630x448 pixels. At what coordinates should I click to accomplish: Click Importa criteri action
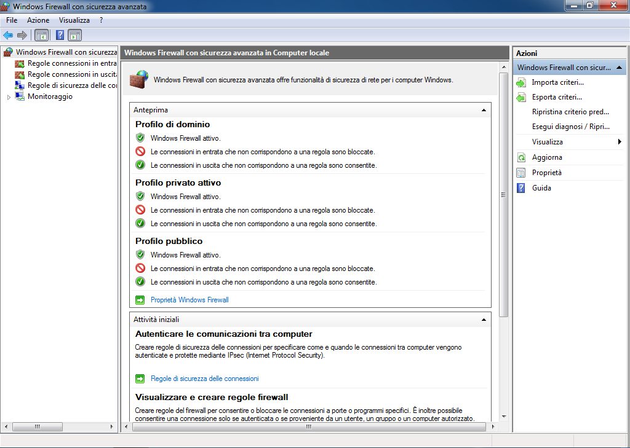click(x=557, y=82)
